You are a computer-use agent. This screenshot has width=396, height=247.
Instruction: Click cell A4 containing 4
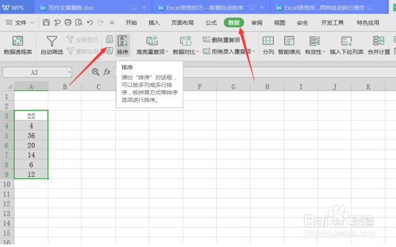[31, 126]
